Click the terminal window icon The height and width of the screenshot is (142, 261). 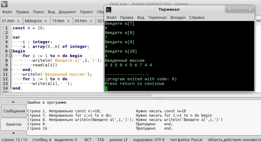(108, 10)
